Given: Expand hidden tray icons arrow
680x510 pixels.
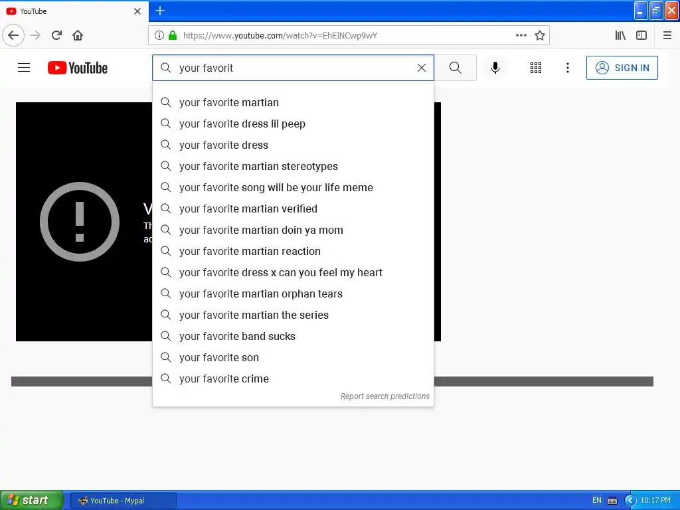Looking at the screenshot, I should pyautogui.click(x=630, y=501).
